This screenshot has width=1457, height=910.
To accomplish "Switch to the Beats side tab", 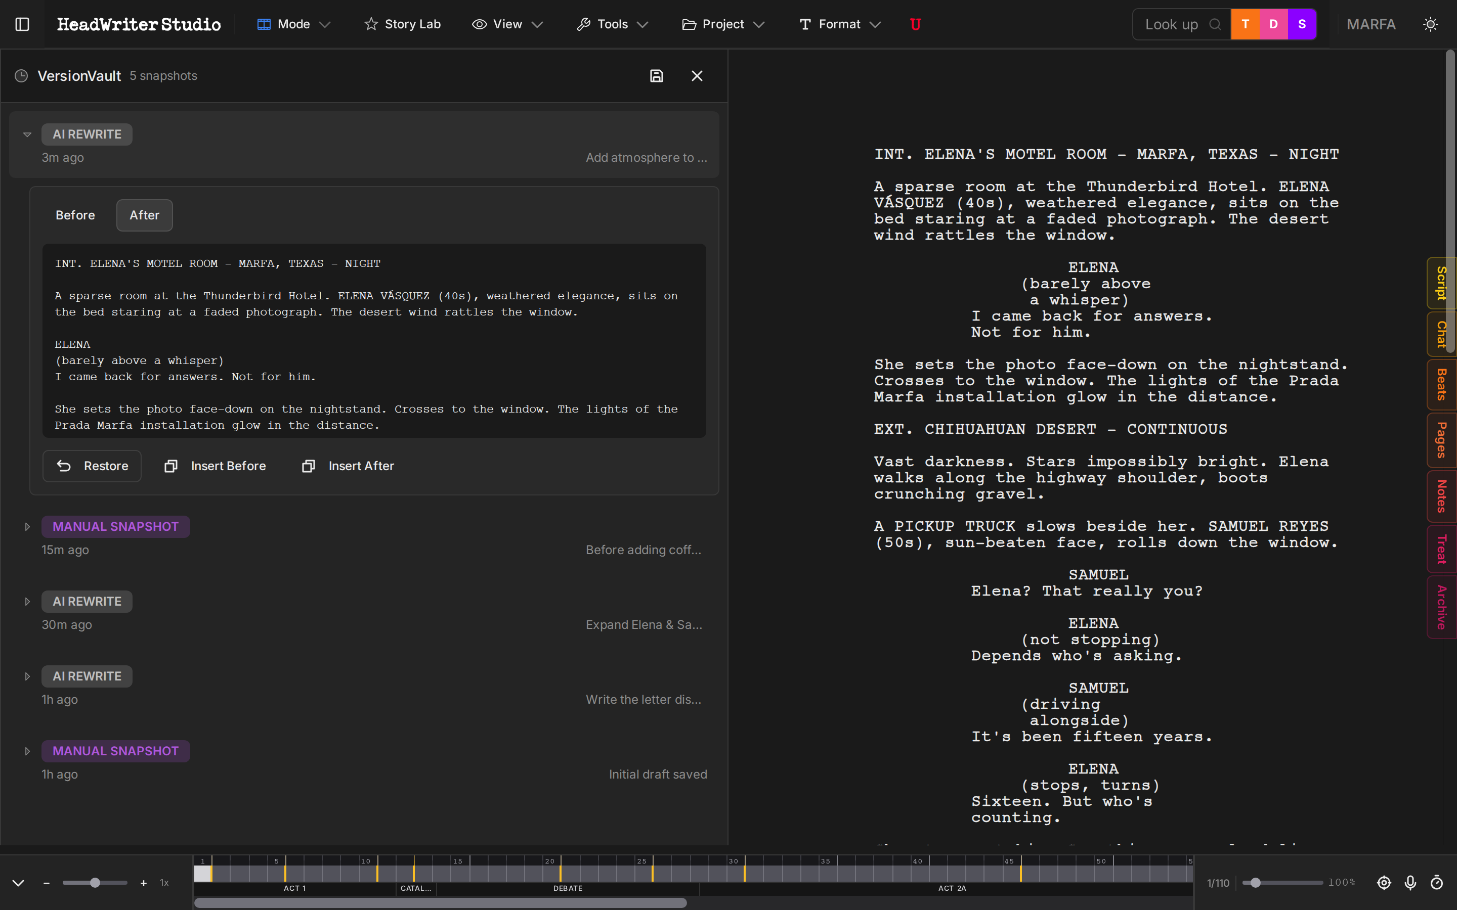I will [x=1441, y=384].
